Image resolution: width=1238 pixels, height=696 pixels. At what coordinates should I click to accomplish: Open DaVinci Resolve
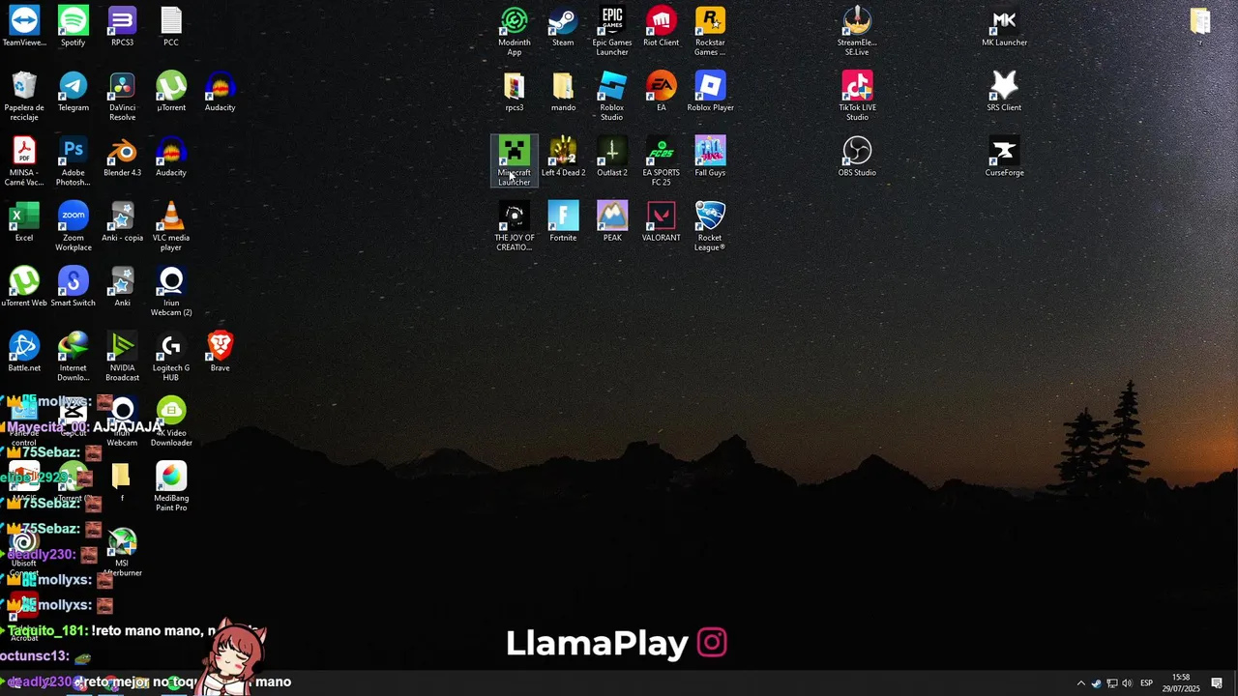[x=122, y=97]
